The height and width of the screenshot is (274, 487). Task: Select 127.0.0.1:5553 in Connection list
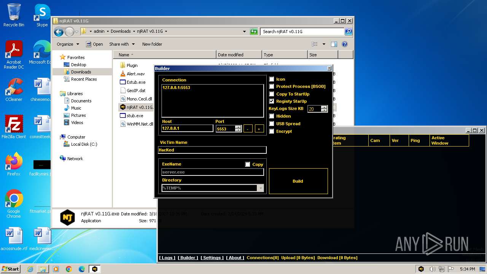tap(176, 88)
